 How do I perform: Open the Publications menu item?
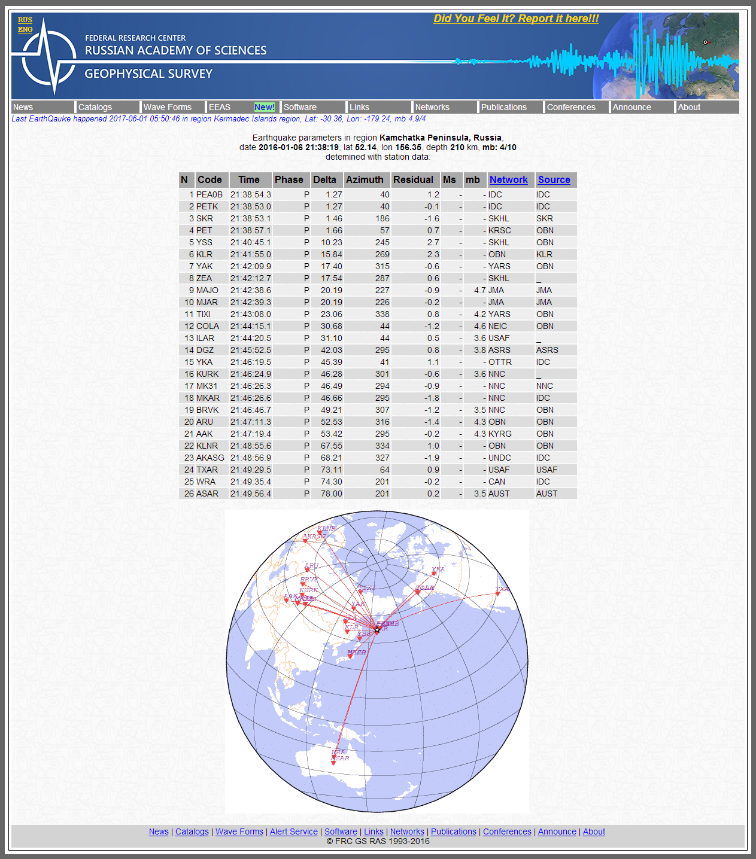pyautogui.click(x=503, y=107)
